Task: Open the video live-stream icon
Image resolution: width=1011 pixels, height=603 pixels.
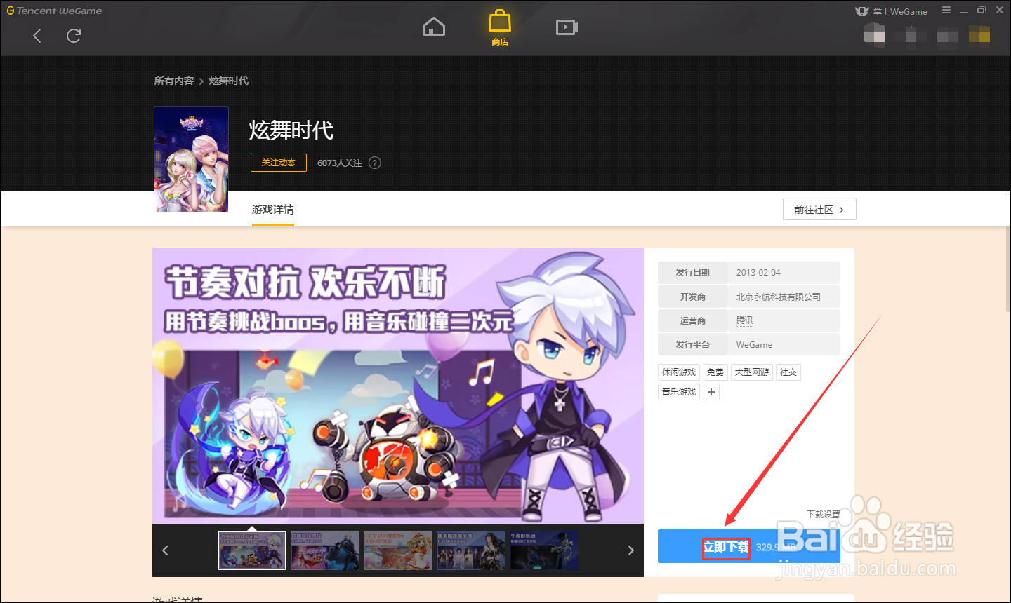Action: [567, 27]
